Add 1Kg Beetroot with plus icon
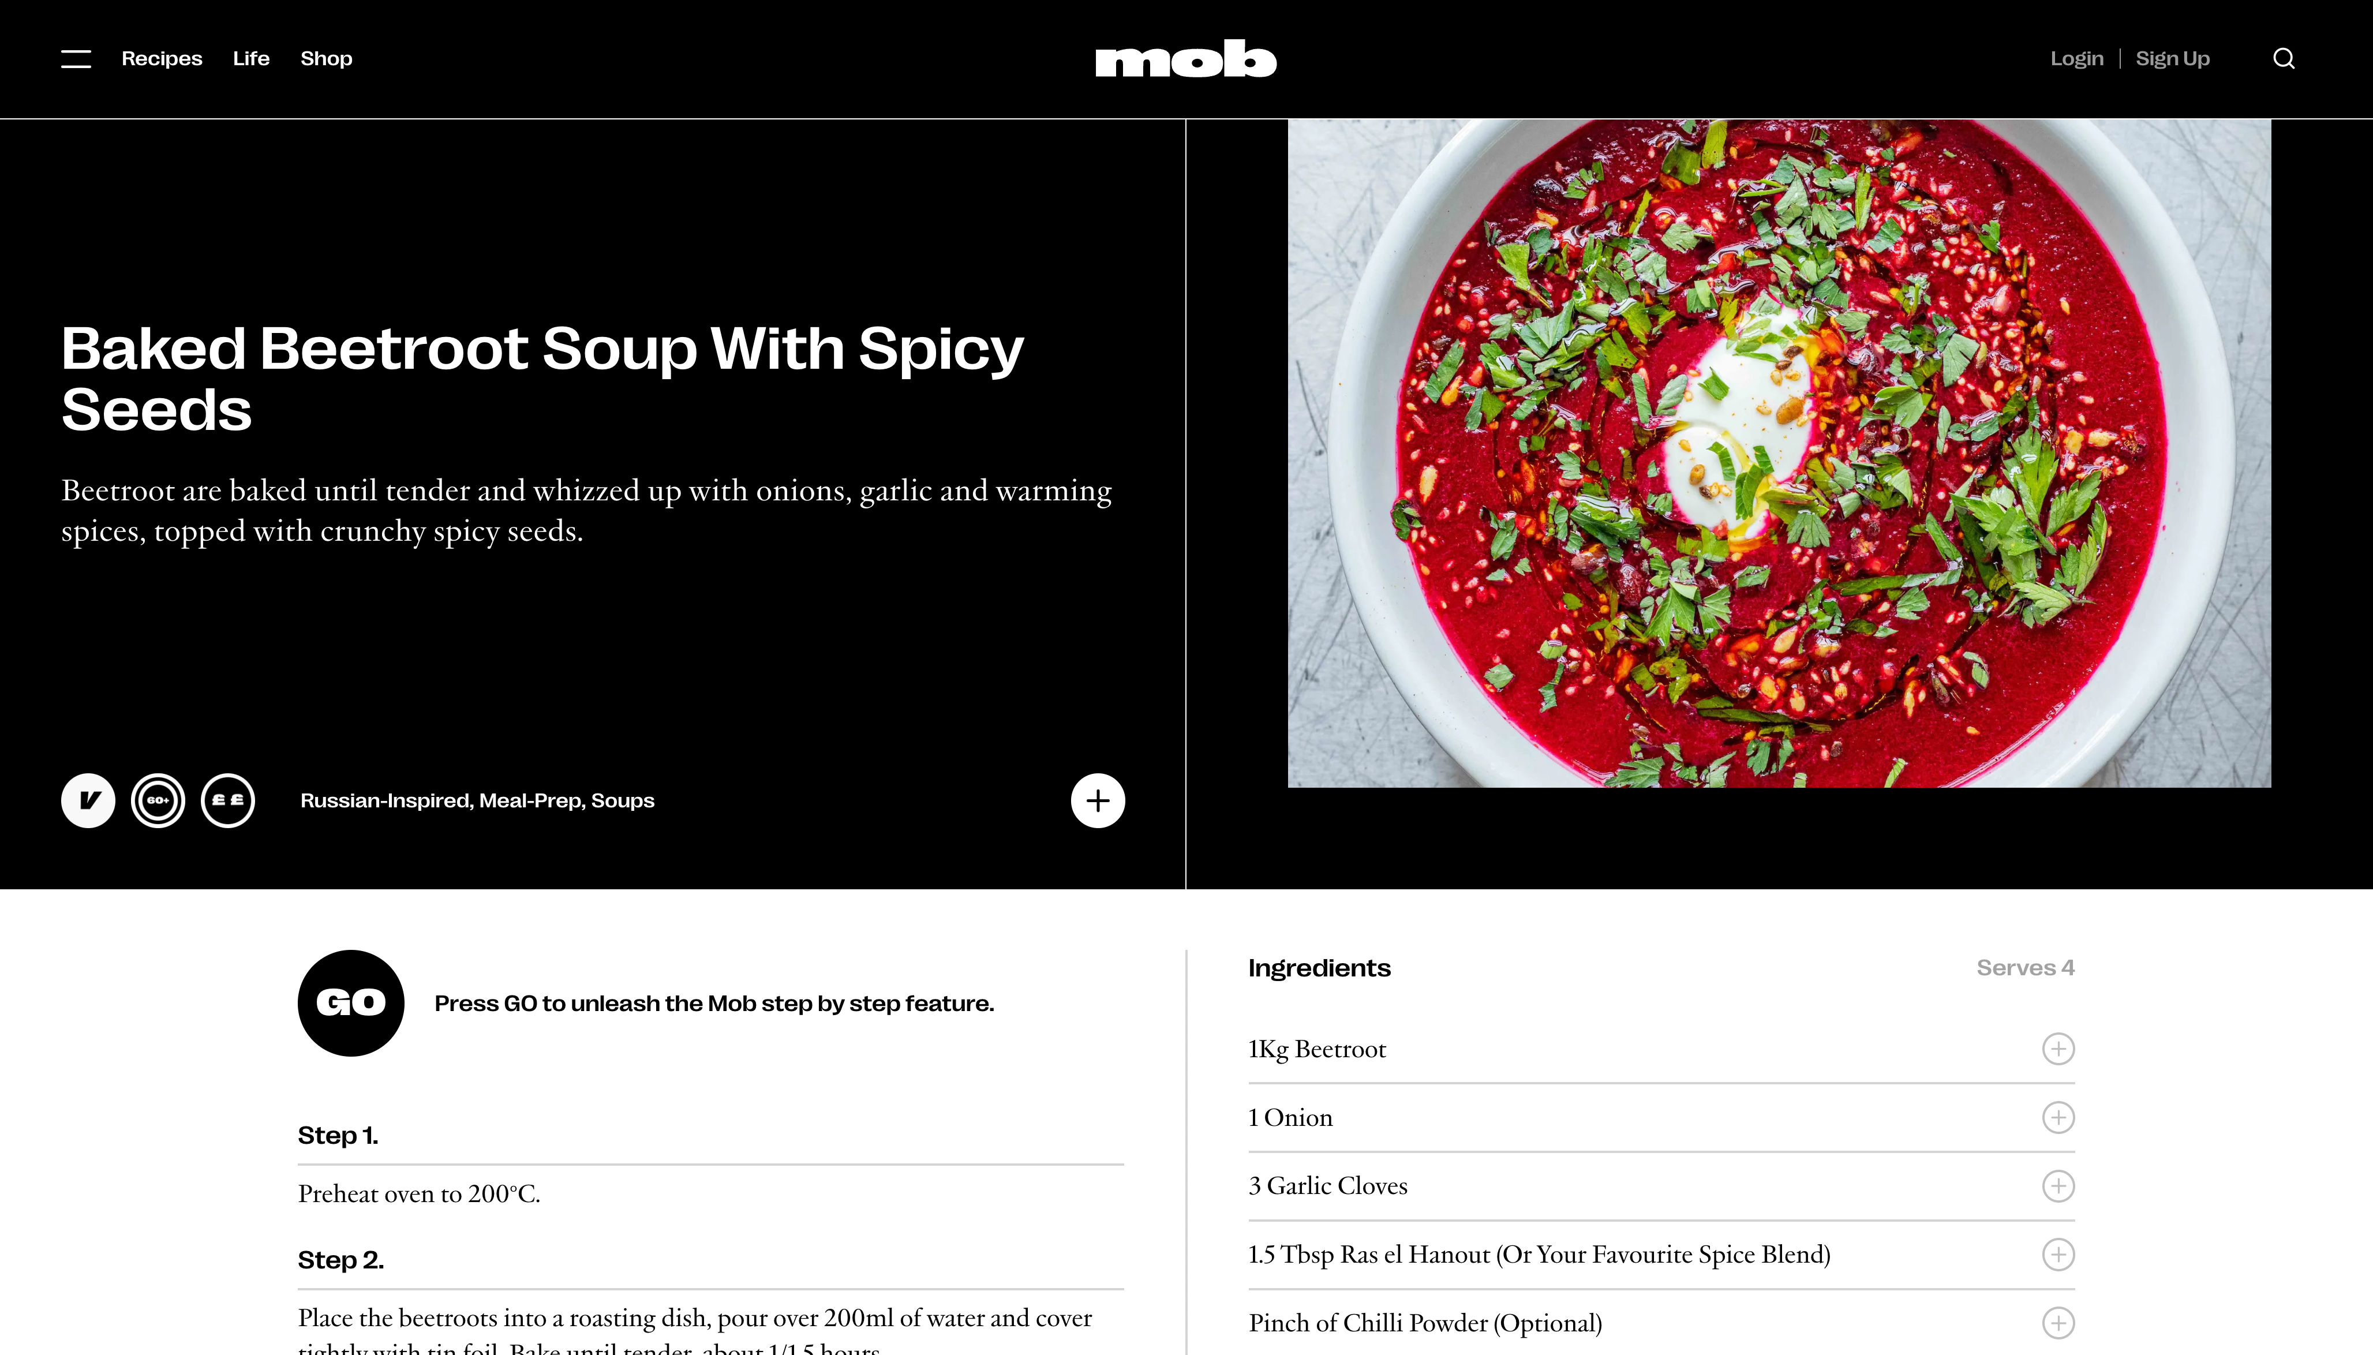 [x=2058, y=1049]
